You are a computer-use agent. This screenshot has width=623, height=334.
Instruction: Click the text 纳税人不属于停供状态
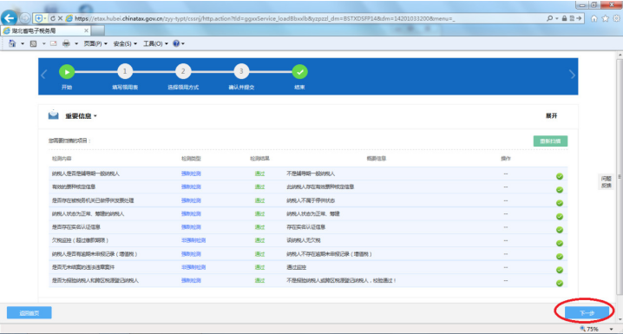(x=311, y=200)
